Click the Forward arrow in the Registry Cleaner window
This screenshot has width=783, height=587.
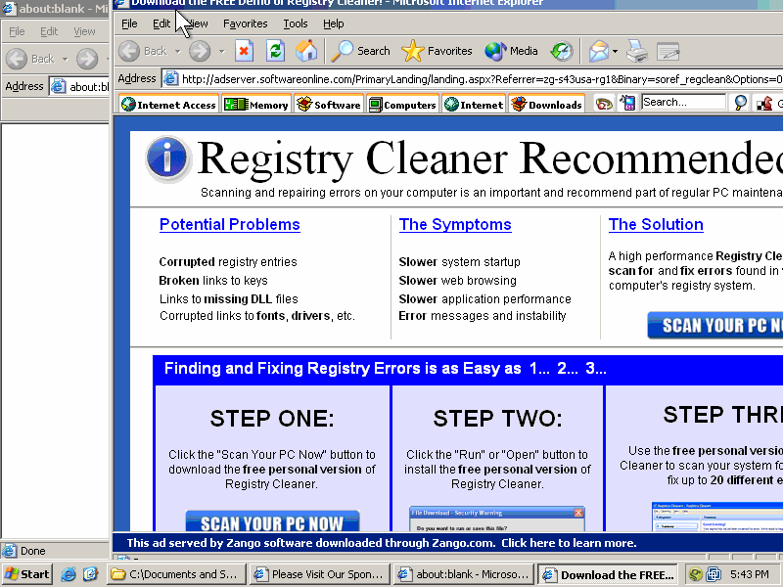pos(200,51)
